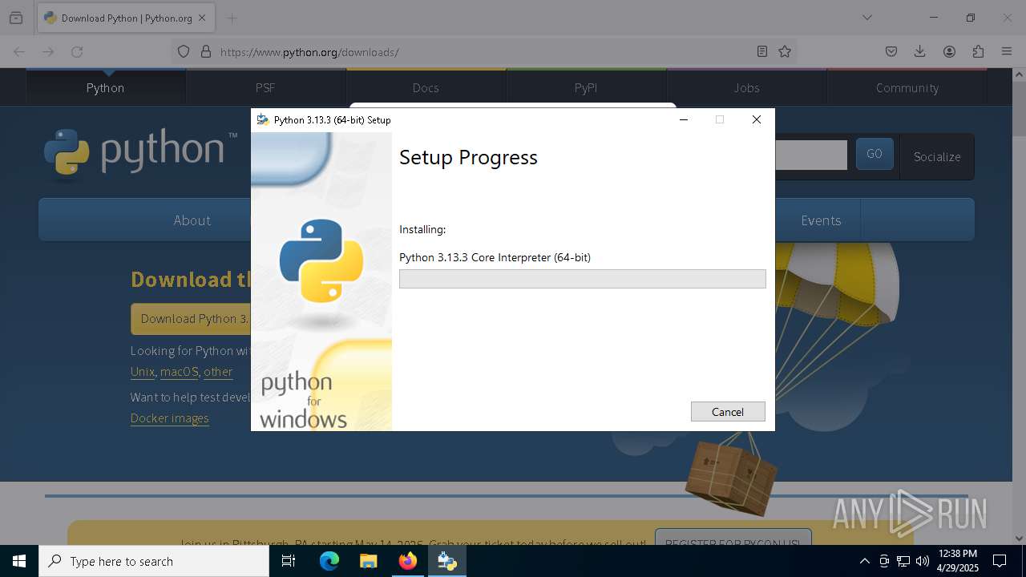Select the Download Python | Python.org tab
Viewport: 1026px width, 577px height.
[126, 18]
